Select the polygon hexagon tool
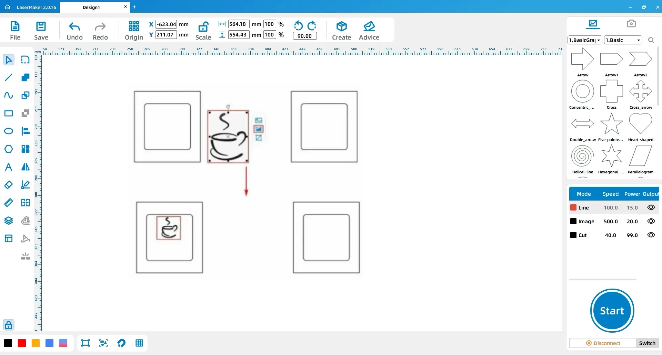The width and height of the screenshot is (662, 355). pos(8,149)
